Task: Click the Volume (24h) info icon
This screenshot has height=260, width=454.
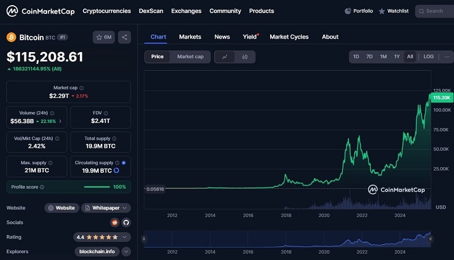Action: tap(52, 113)
